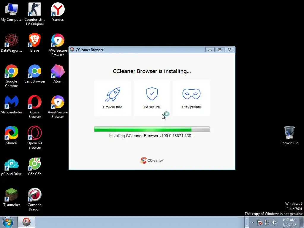Screen dimensions: 304x228
Task: Select the Comodo Dragon shortcut
Action: [x=35, y=199]
